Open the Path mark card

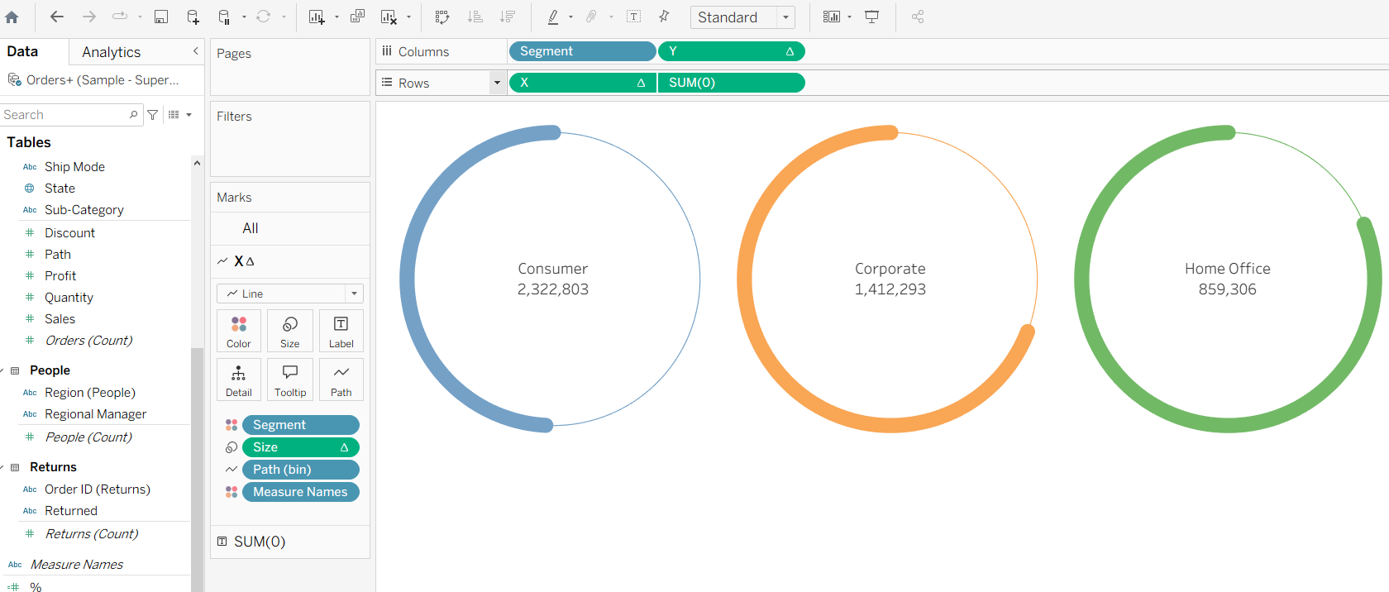coord(341,380)
